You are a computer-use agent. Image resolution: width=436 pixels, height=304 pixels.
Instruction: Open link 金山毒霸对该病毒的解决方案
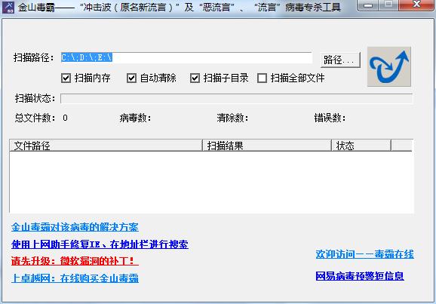[x=75, y=227]
